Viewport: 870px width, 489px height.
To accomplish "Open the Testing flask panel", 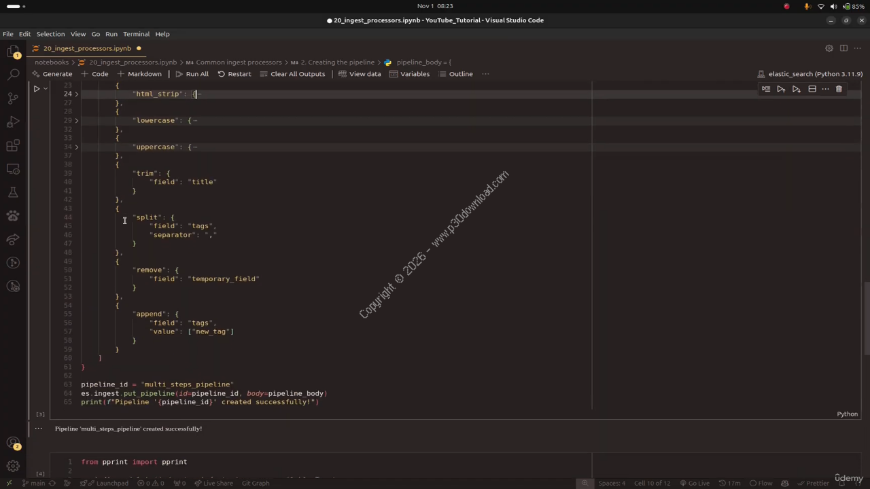I will pos(13,193).
